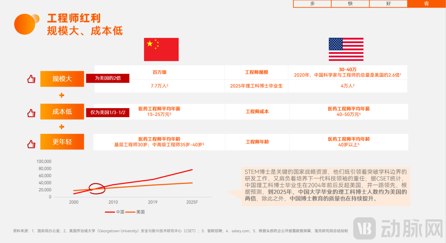
Task: Switch to the 多 tab
Action: (x=312, y=4)
